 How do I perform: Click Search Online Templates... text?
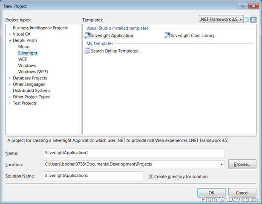click(115, 51)
